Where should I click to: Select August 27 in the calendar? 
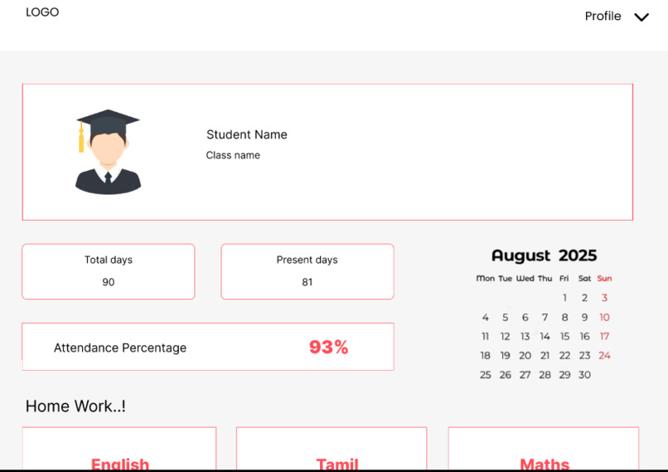pyautogui.click(x=525, y=375)
